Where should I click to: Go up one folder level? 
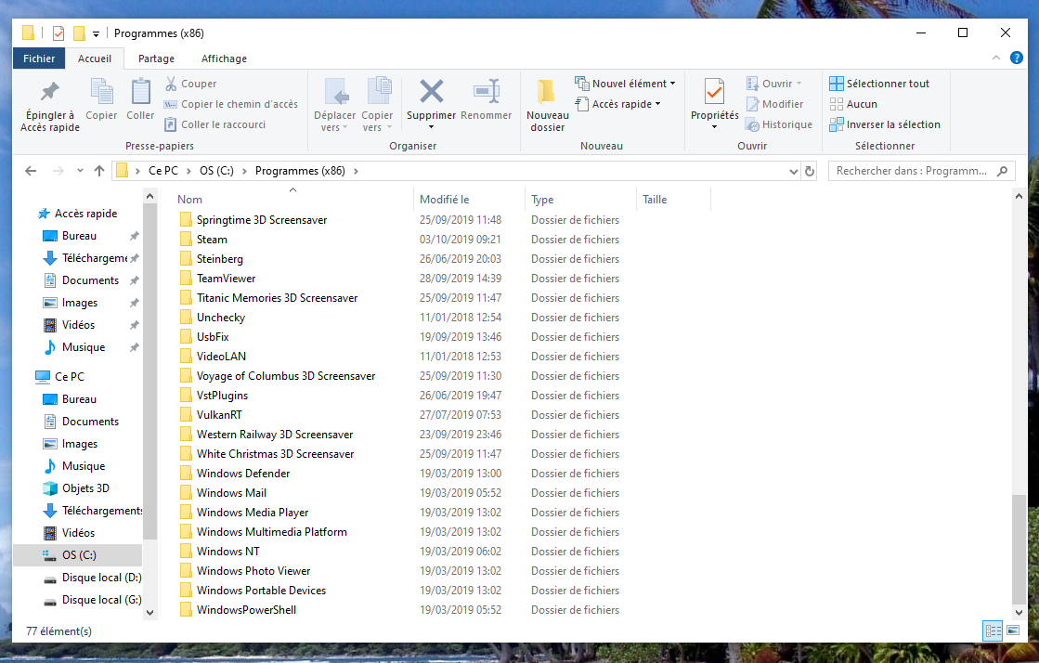[x=99, y=171]
